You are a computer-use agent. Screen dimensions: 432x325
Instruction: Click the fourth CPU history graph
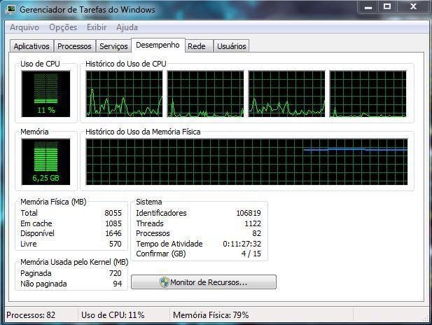tap(368, 94)
